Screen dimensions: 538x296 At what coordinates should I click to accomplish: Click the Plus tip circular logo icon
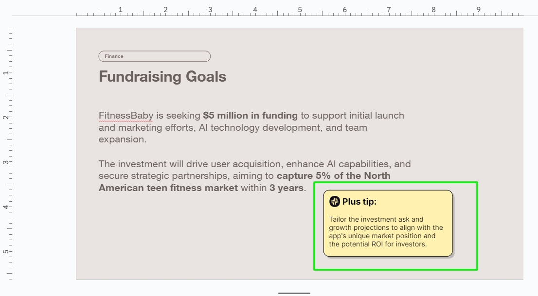335,201
